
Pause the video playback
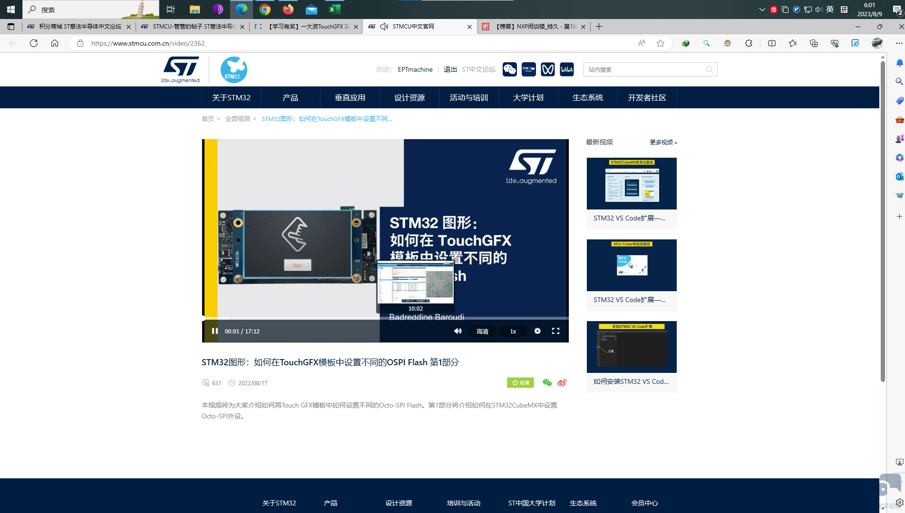214,331
